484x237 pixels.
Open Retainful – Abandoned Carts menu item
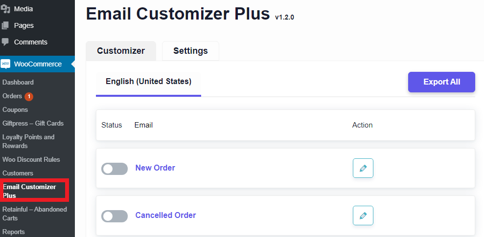click(34, 214)
